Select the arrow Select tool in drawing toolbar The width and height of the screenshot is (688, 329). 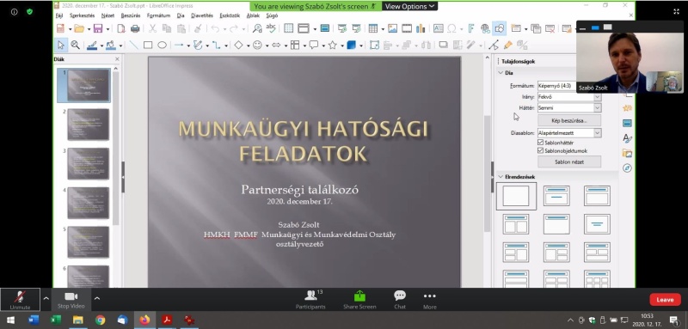click(x=61, y=45)
